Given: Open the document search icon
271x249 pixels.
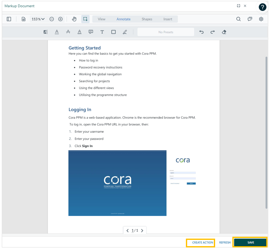Looking at the screenshot, I should (239, 19).
